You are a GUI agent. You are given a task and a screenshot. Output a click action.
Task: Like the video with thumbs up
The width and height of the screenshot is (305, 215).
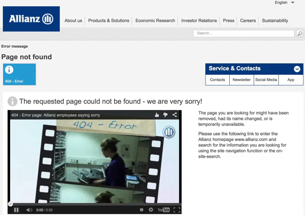pos(157,115)
